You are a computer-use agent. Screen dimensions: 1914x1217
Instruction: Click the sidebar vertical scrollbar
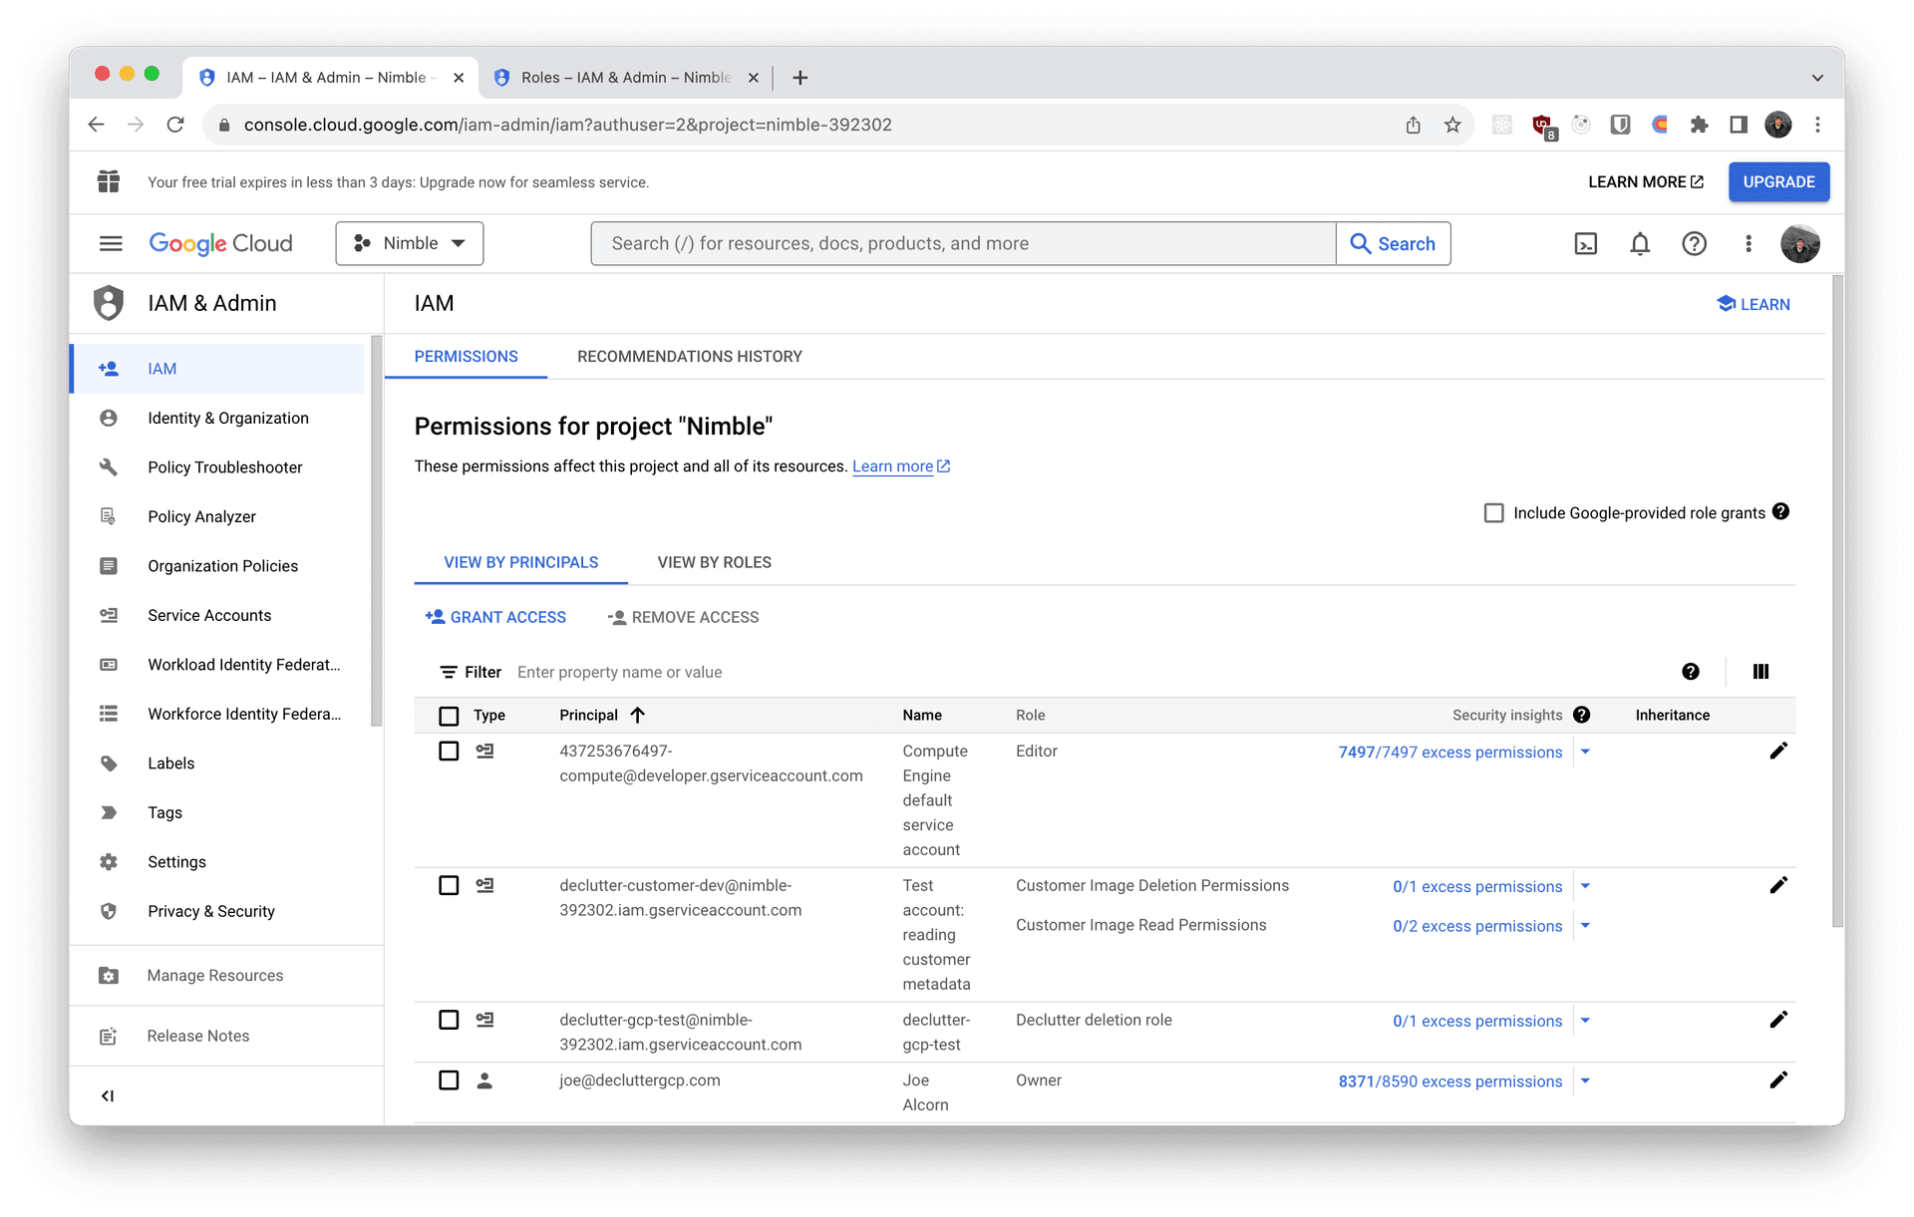pos(376,531)
